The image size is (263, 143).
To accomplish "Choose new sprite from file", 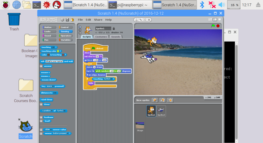I will (x=162, y=100).
